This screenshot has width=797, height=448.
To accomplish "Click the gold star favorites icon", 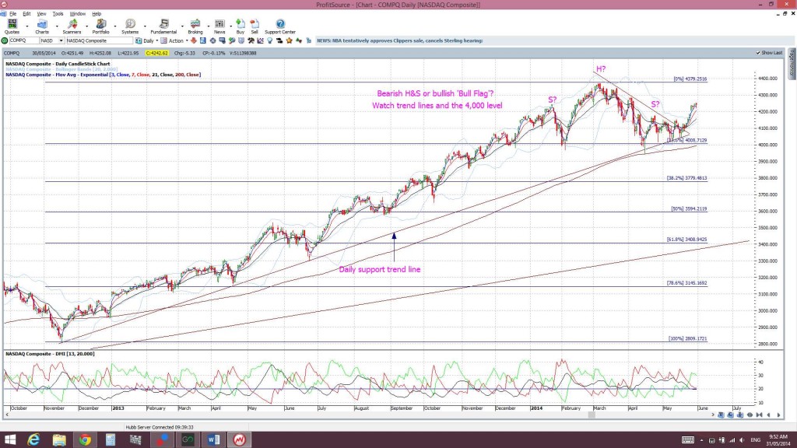I will click(290, 40).
